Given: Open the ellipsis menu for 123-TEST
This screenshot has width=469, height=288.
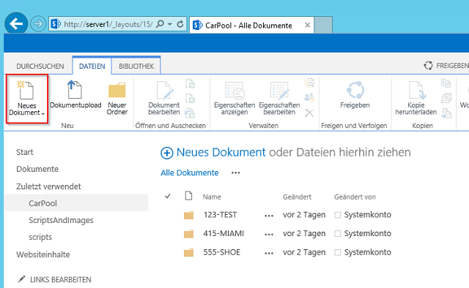Looking at the screenshot, I should pos(269,216).
